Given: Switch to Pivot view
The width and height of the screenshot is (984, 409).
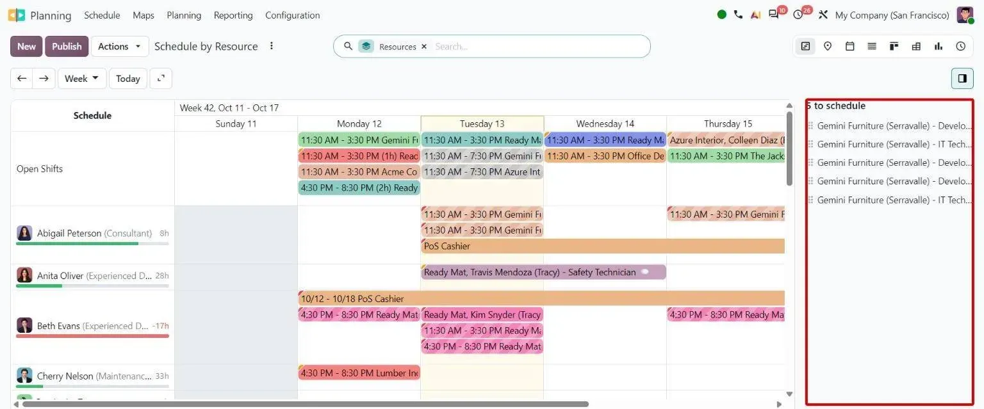Looking at the screenshot, I should (x=916, y=46).
